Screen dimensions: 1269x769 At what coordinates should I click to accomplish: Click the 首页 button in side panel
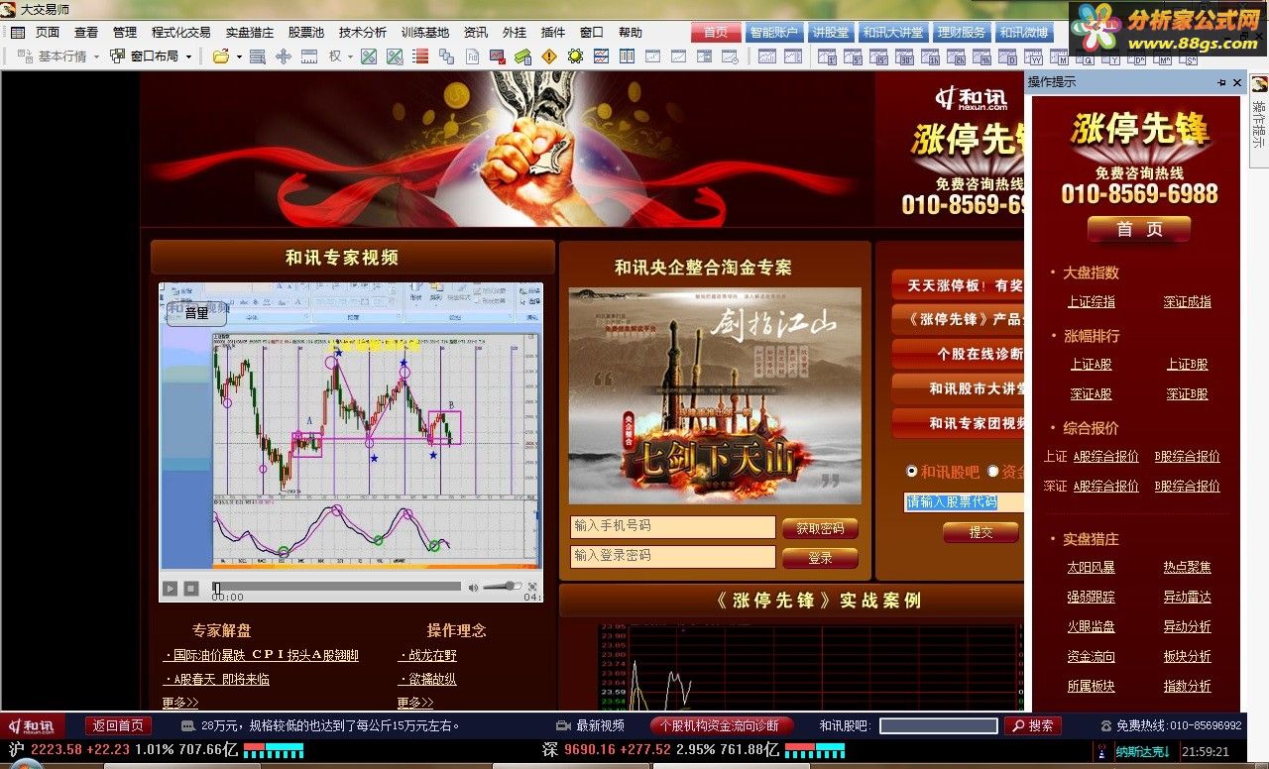click(1139, 229)
